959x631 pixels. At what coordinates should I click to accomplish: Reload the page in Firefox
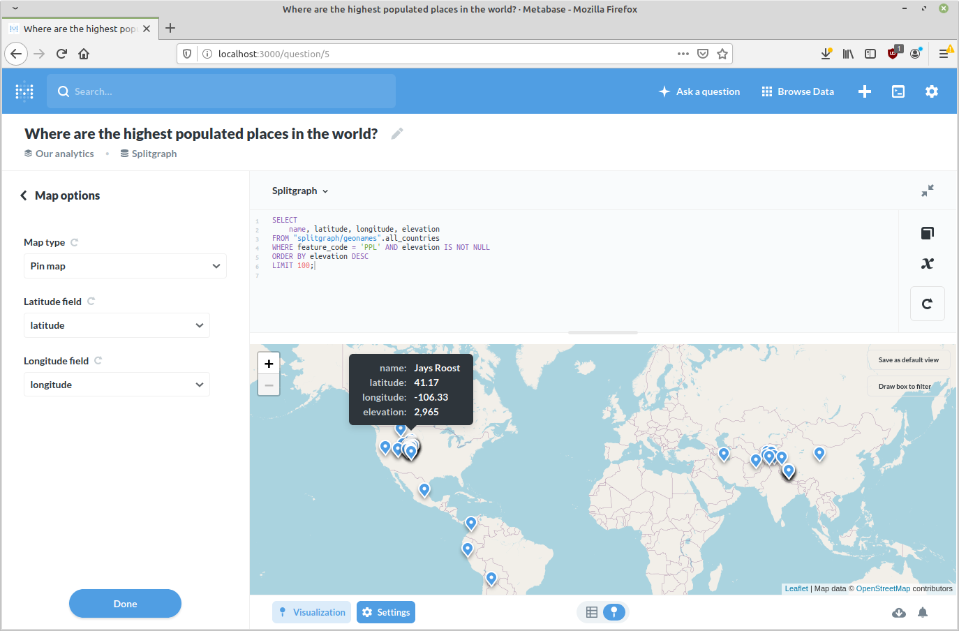[x=61, y=54]
